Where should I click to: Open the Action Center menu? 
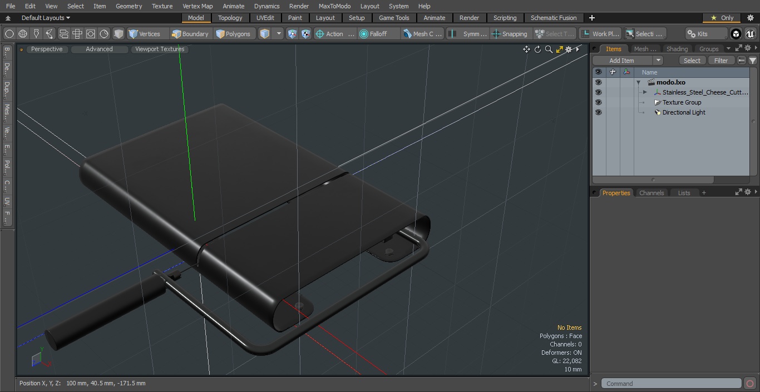(x=335, y=34)
